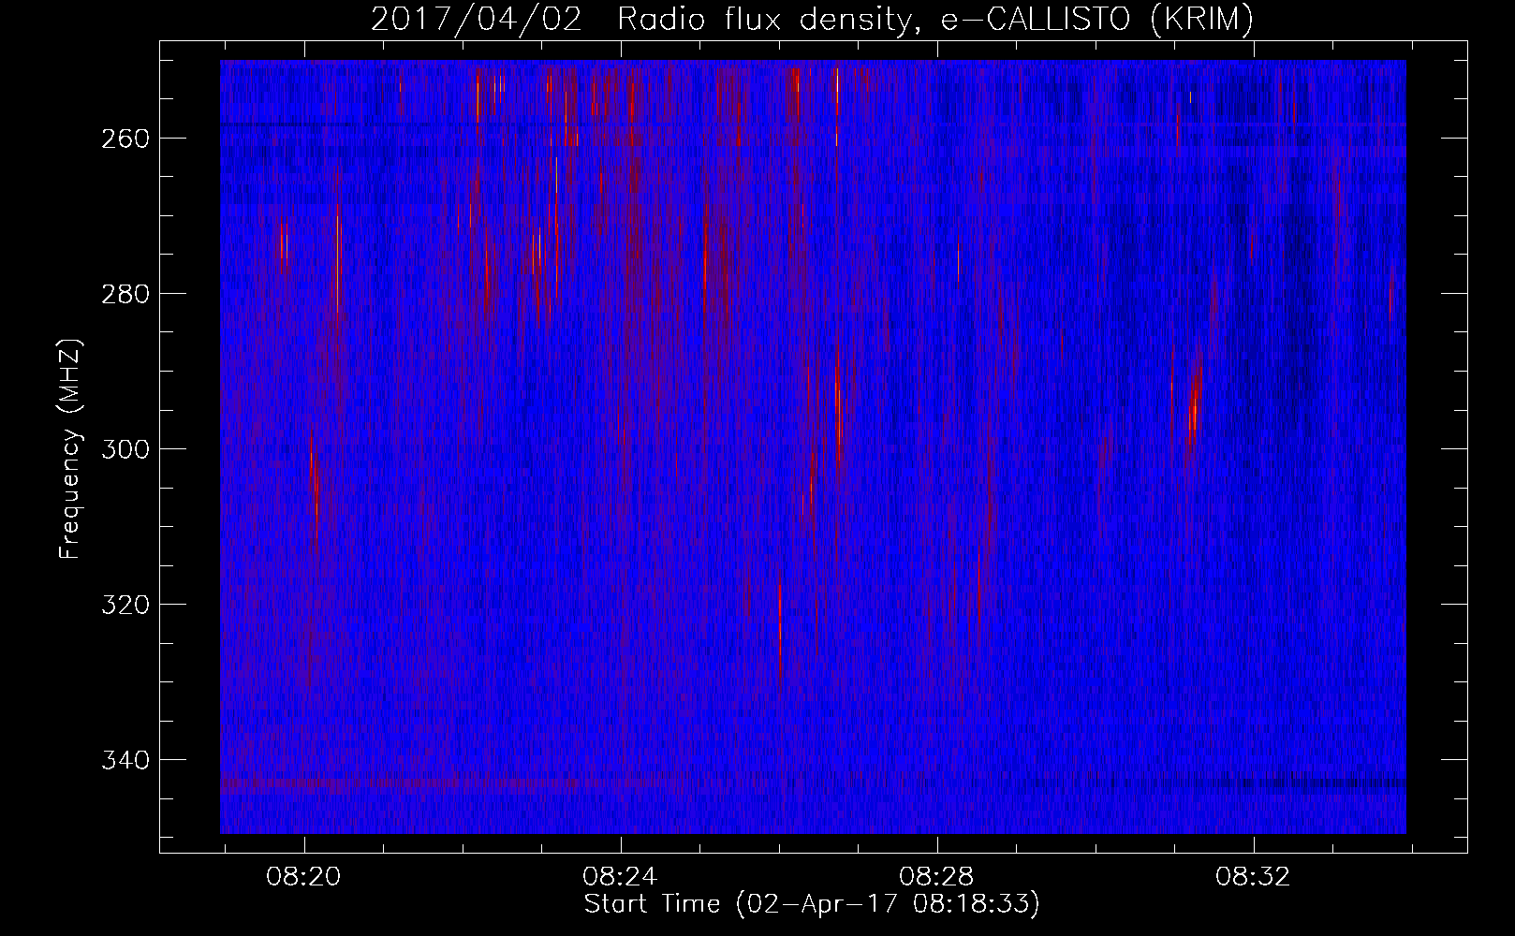
Task: Select the 'Frequency (MHZ)' axis label
Action: [70, 449]
